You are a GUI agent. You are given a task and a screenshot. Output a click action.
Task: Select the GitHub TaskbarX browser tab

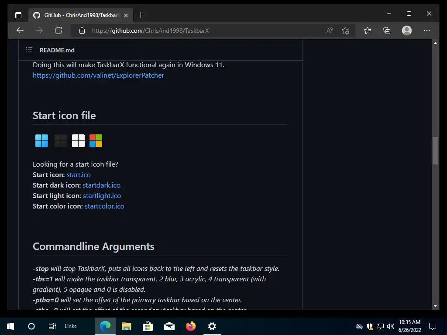pos(81,15)
